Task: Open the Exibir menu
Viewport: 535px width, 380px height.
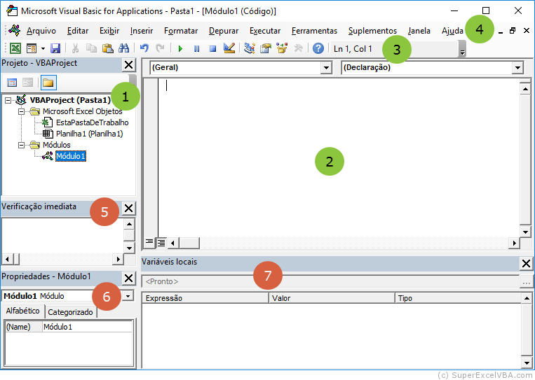Action: click(109, 31)
